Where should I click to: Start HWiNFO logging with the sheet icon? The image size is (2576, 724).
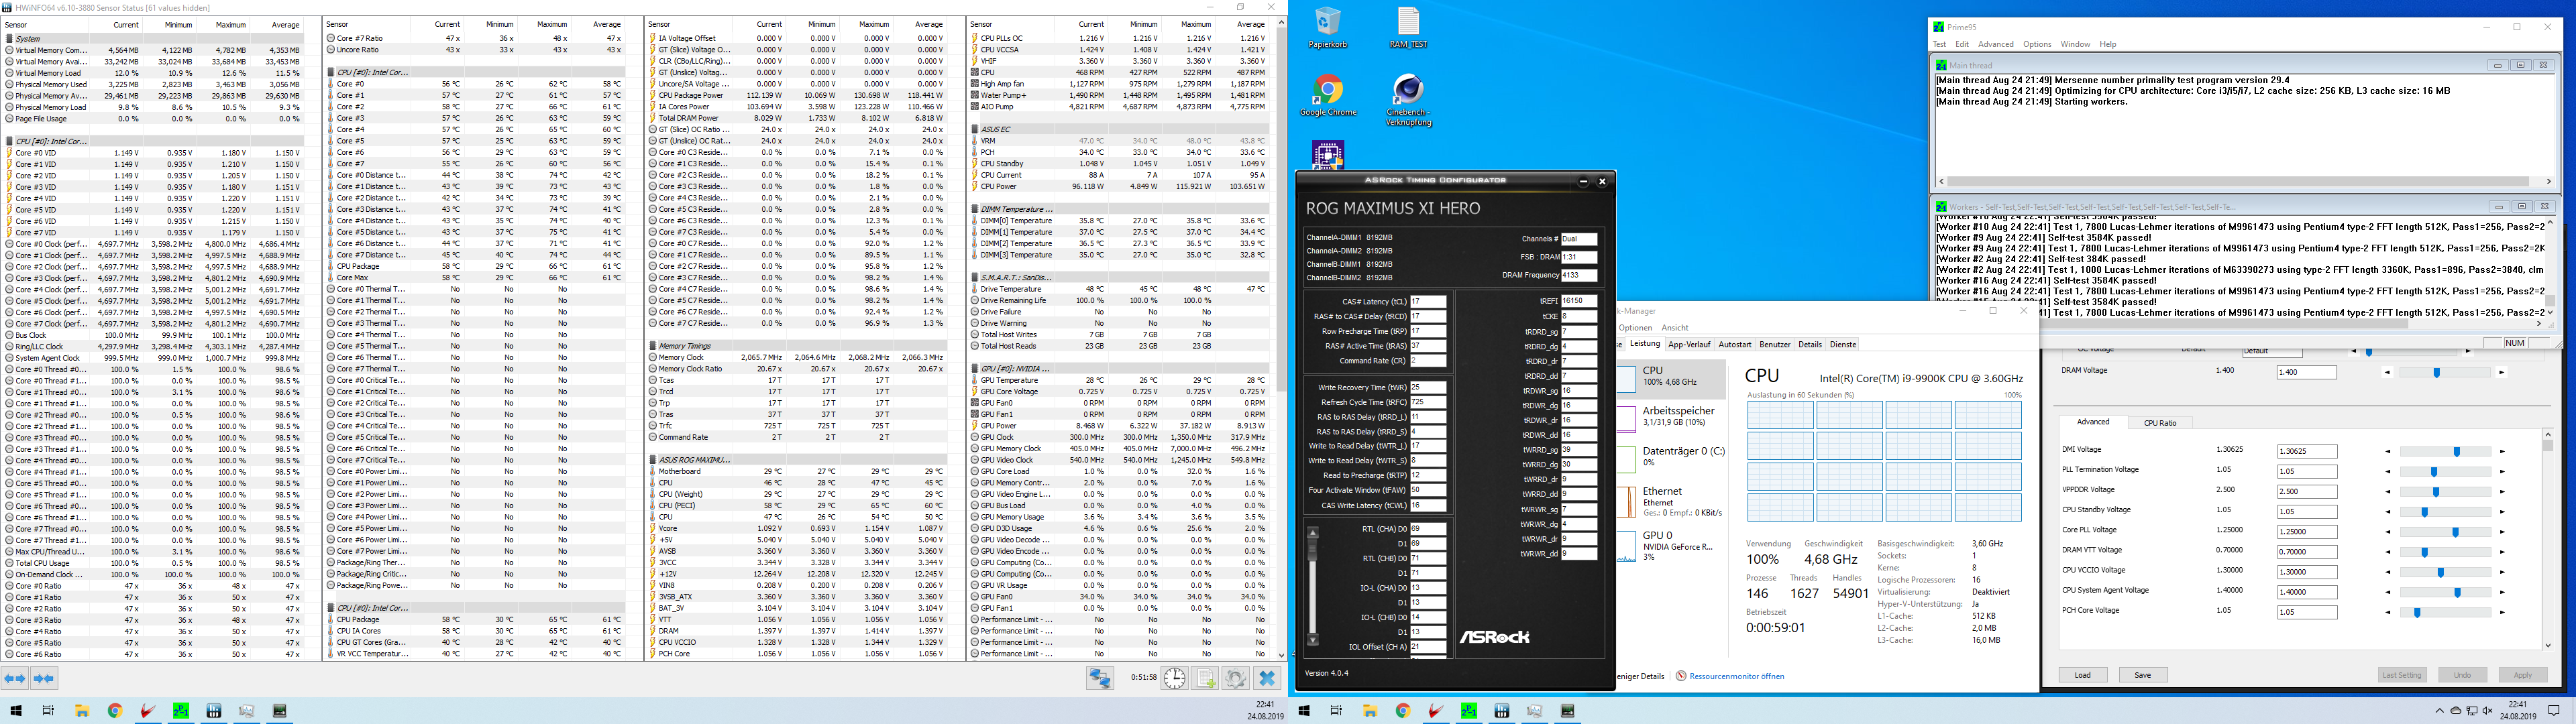tap(1206, 678)
